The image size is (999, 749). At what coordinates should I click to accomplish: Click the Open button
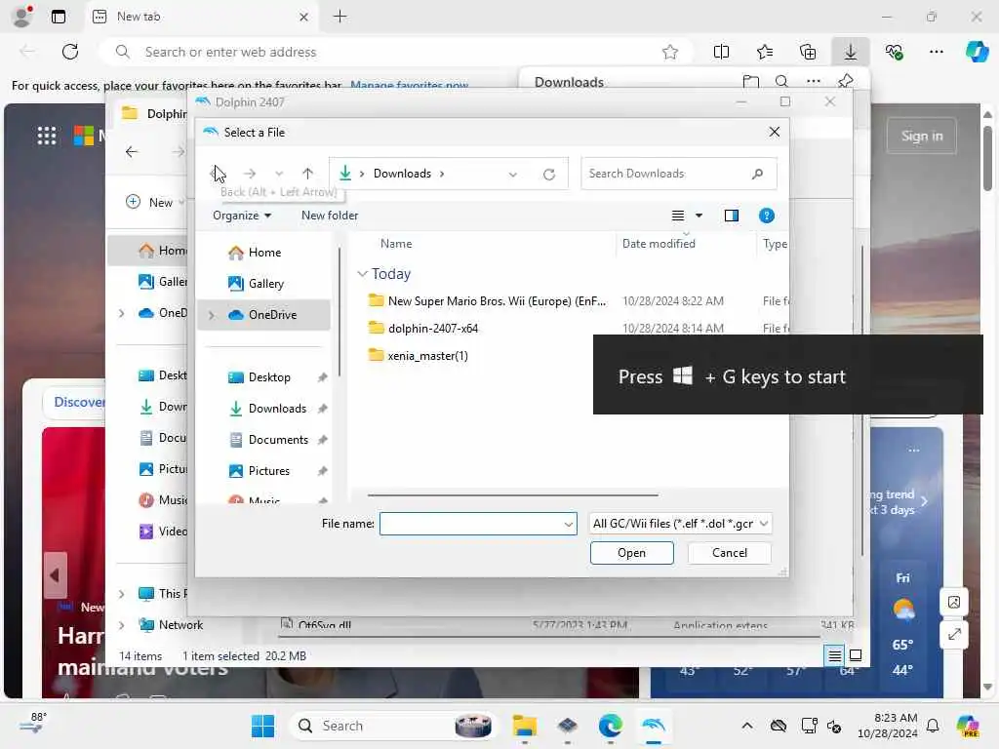[x=631, y=553]
